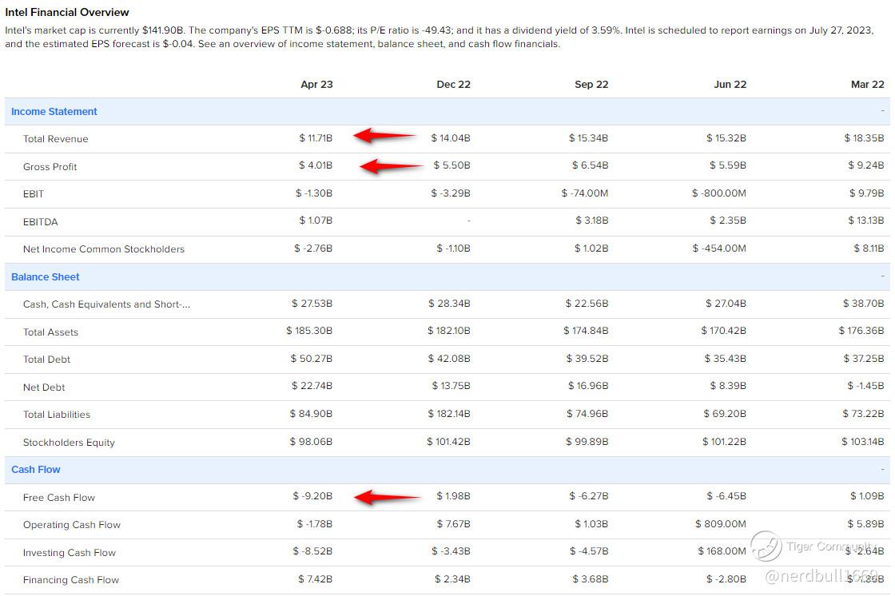Open the Balance Sheet link
Viewport: 895px width, 596px height.
(45, 277)
